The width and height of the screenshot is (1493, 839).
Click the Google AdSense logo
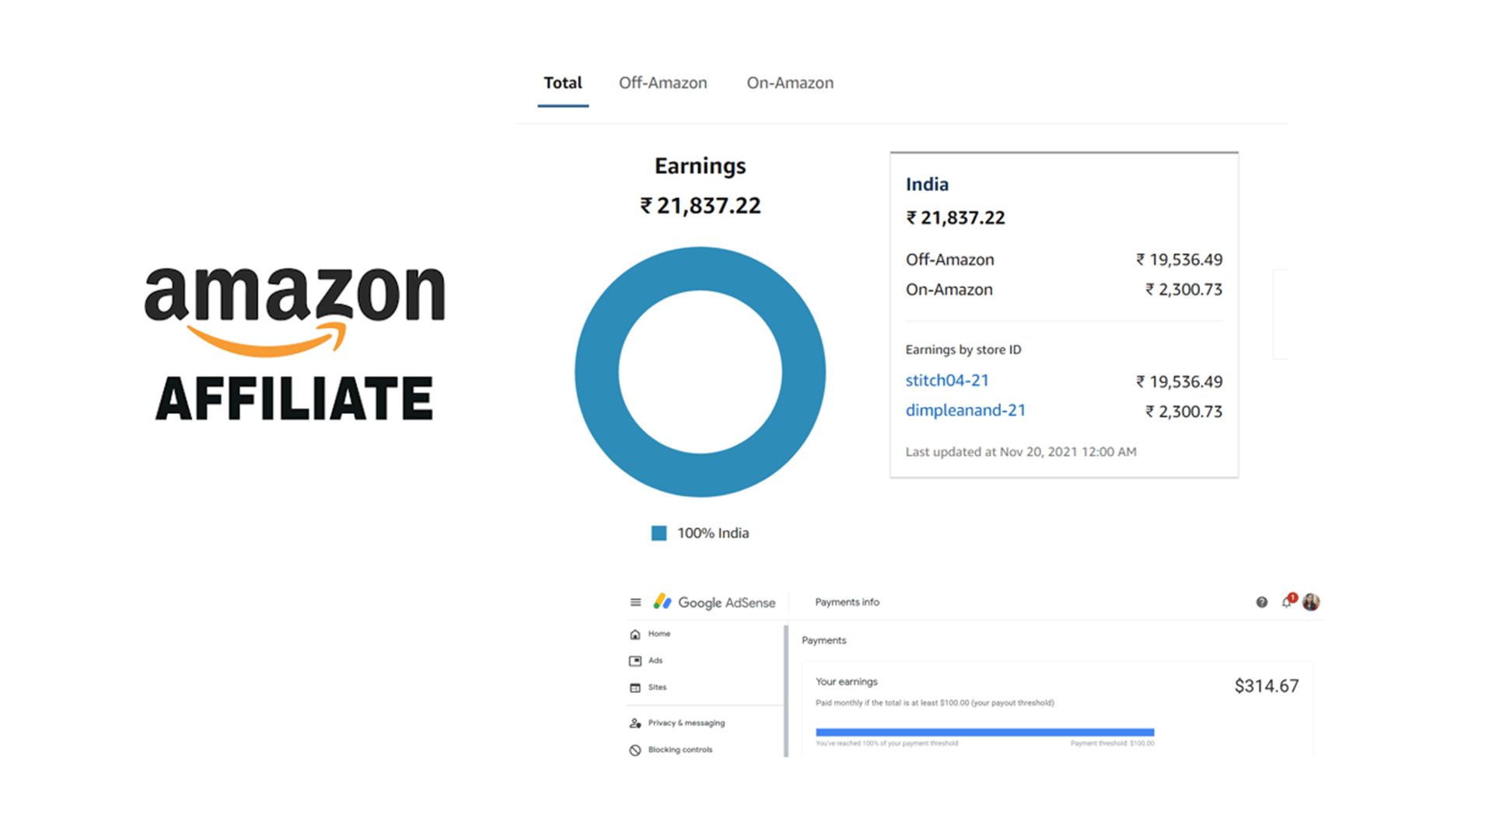tap(715, 602)
